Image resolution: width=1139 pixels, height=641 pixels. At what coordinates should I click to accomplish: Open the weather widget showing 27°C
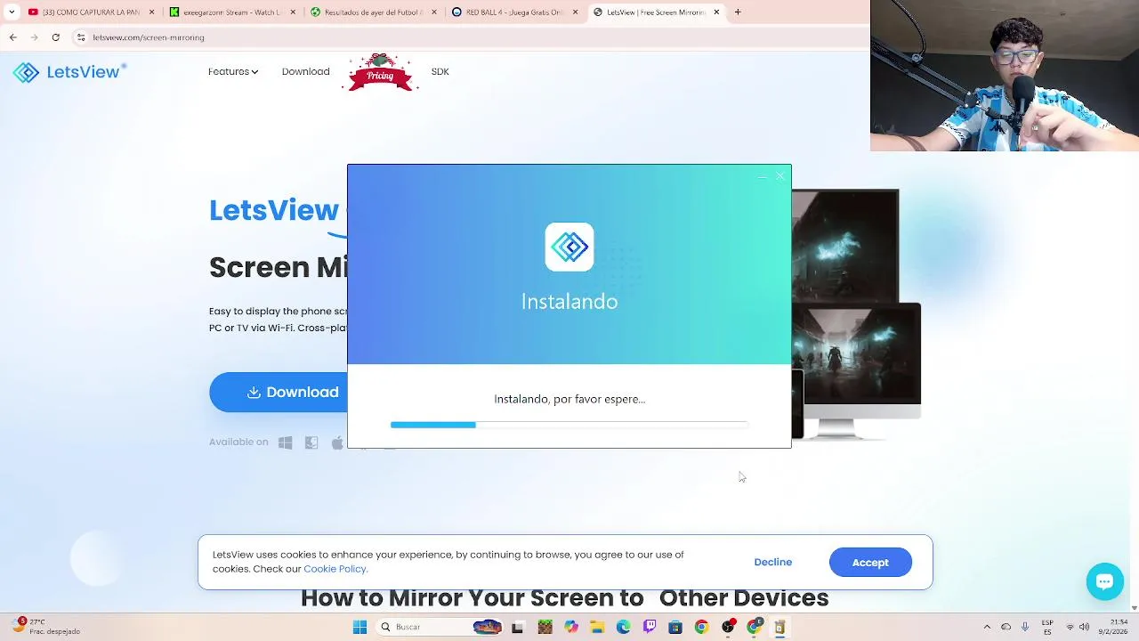click(x=46, y=627)
